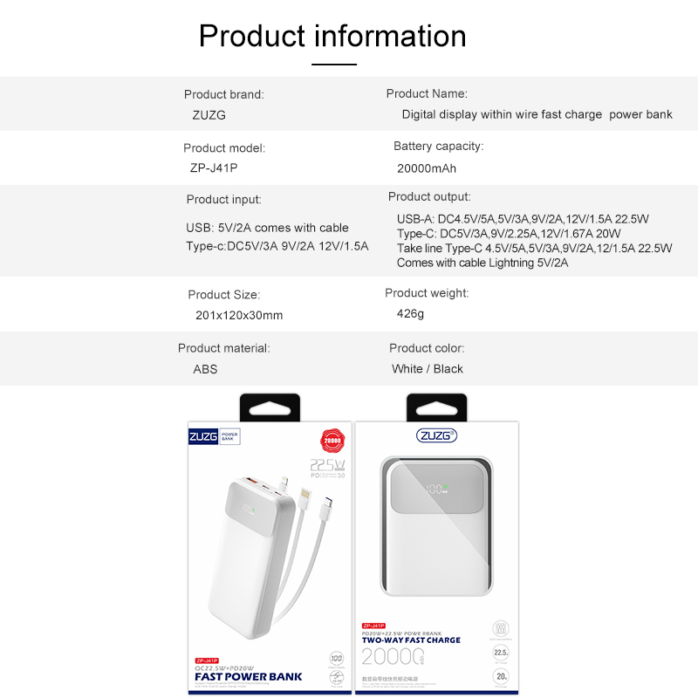Click the round 20 icon on right package
Viewport: 698px width, 698px height.
click(501, 676)
